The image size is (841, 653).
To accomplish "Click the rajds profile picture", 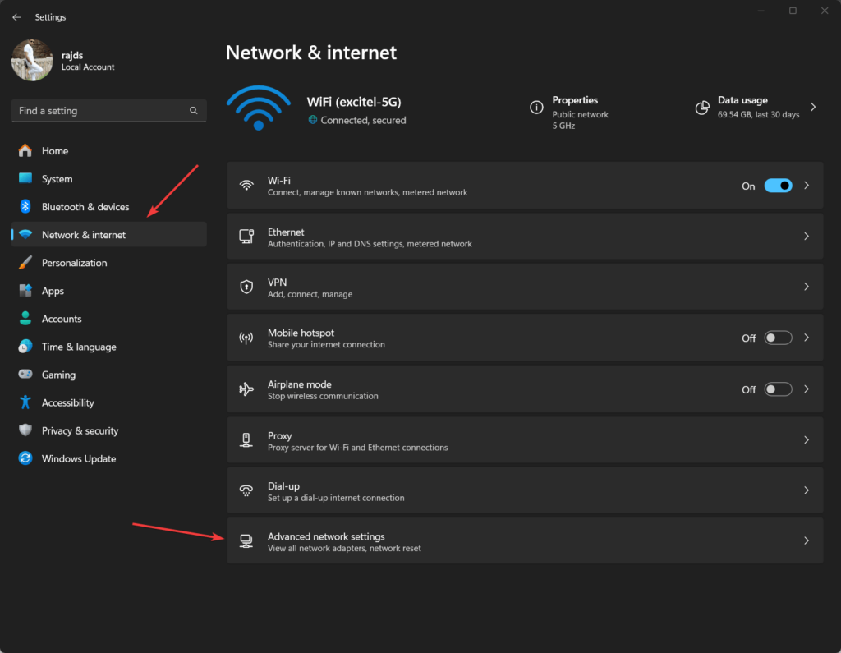I will [32, 61].
